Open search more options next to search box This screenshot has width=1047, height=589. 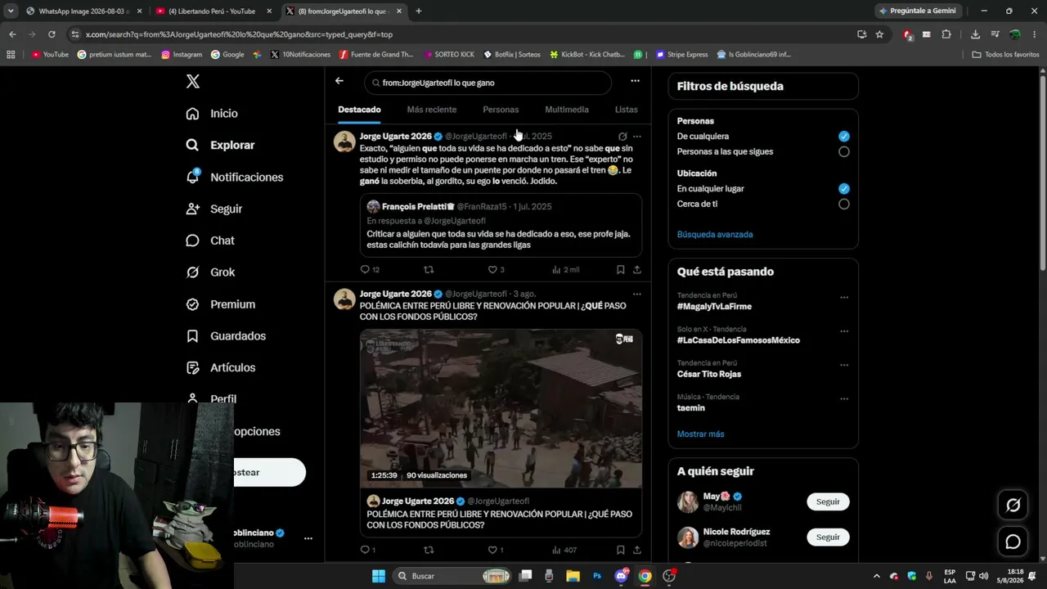[635, 81]
